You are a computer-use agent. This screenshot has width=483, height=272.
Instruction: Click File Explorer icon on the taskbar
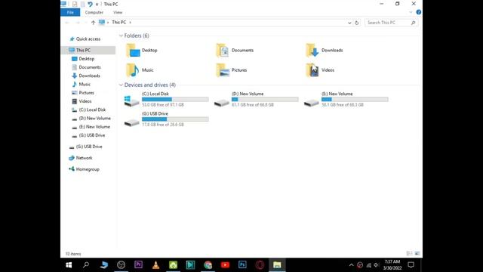click(277, 265)
